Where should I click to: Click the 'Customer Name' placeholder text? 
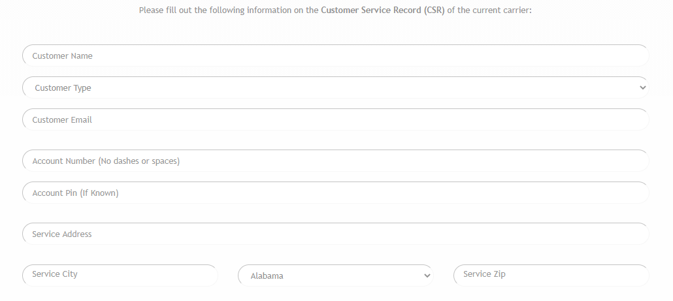62,56
